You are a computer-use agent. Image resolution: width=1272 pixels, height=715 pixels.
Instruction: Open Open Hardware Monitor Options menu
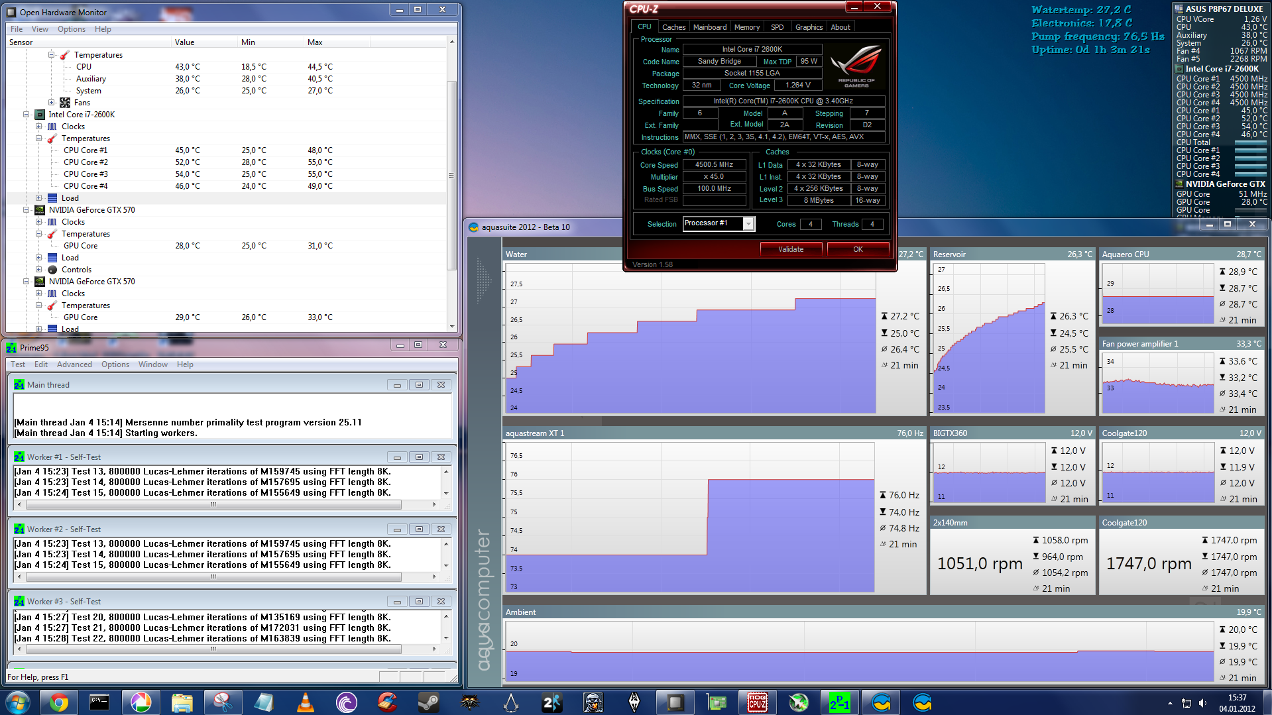(72, 29)
